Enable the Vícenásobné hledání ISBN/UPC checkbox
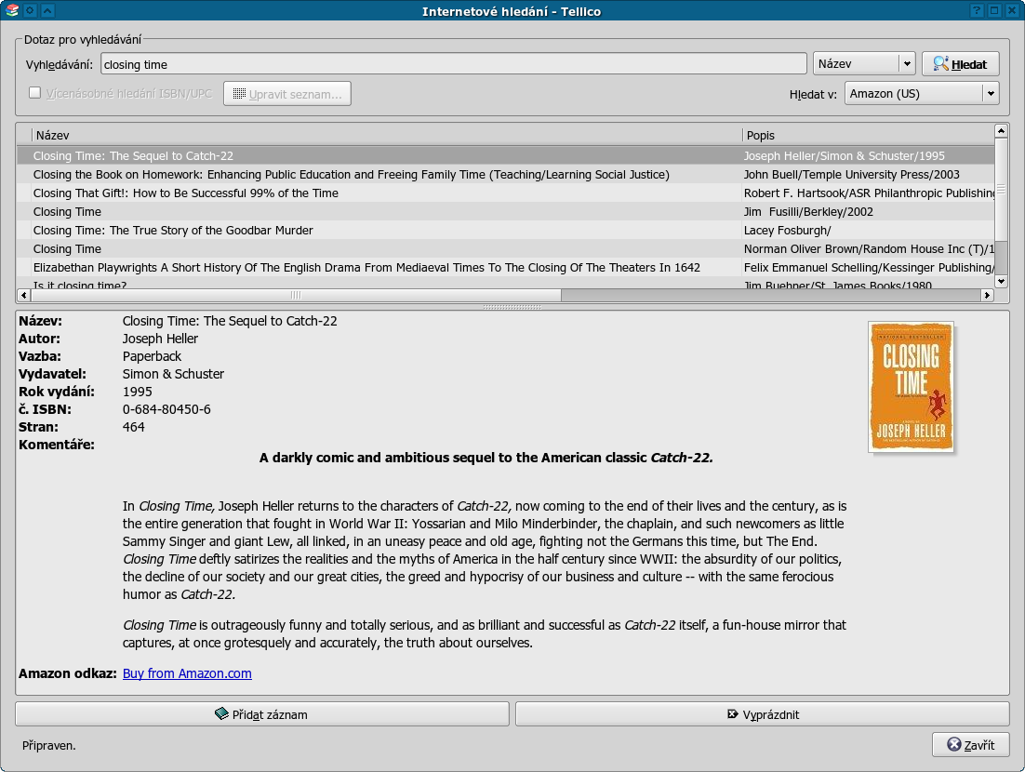1025x772 pixels. (x=34, y=93)
